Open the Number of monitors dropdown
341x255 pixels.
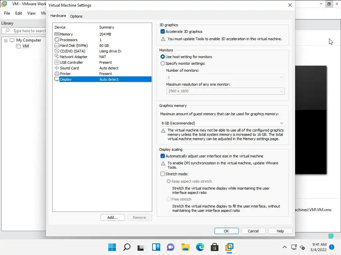click(x=225, y=77)
